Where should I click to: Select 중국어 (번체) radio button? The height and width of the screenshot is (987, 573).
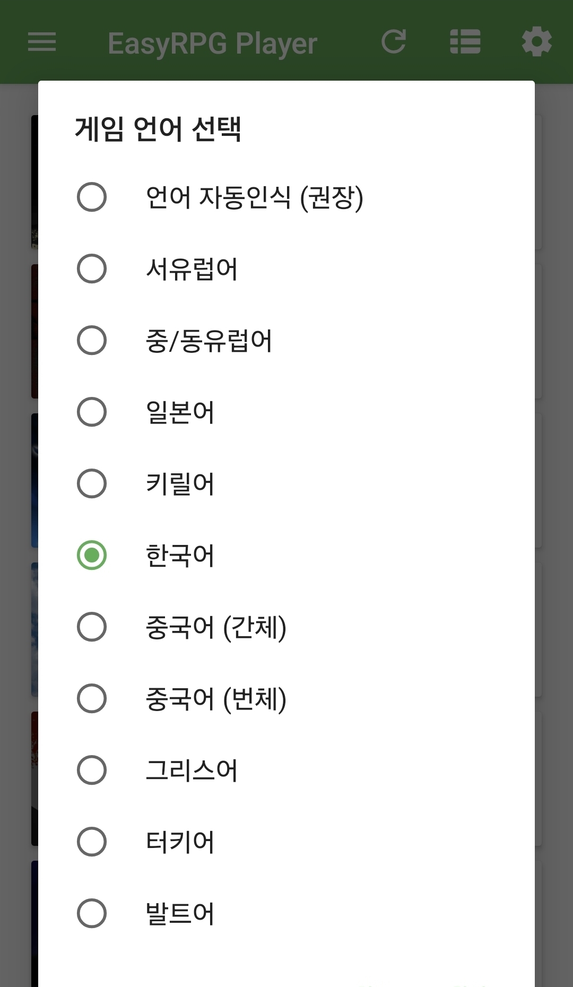(x=92, y=698)
